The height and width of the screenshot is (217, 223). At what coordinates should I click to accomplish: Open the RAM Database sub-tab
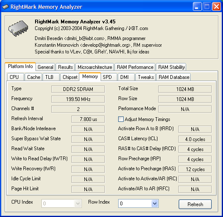click(x=174, y=77)
